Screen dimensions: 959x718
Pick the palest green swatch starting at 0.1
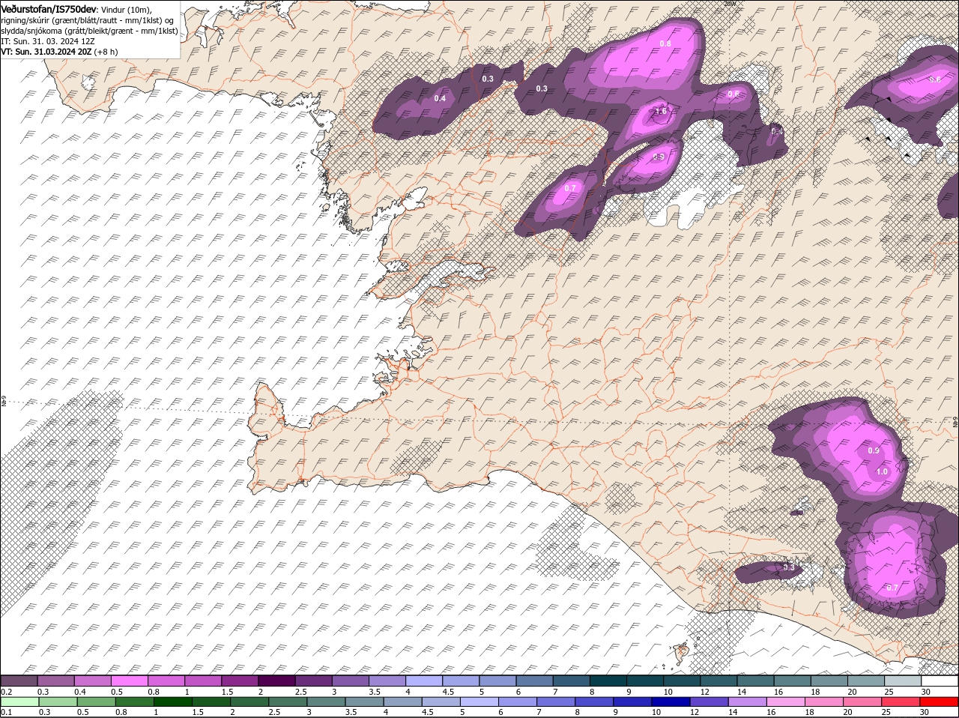click(x=19, y=702)
